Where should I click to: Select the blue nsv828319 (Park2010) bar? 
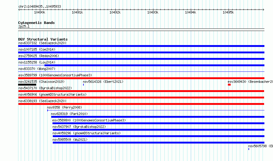pyautogui.click(x=158, y=117)
